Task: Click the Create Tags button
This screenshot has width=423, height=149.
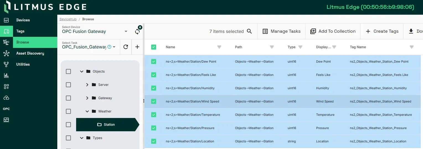Action: pyautogui.click(x=382, y=31)
